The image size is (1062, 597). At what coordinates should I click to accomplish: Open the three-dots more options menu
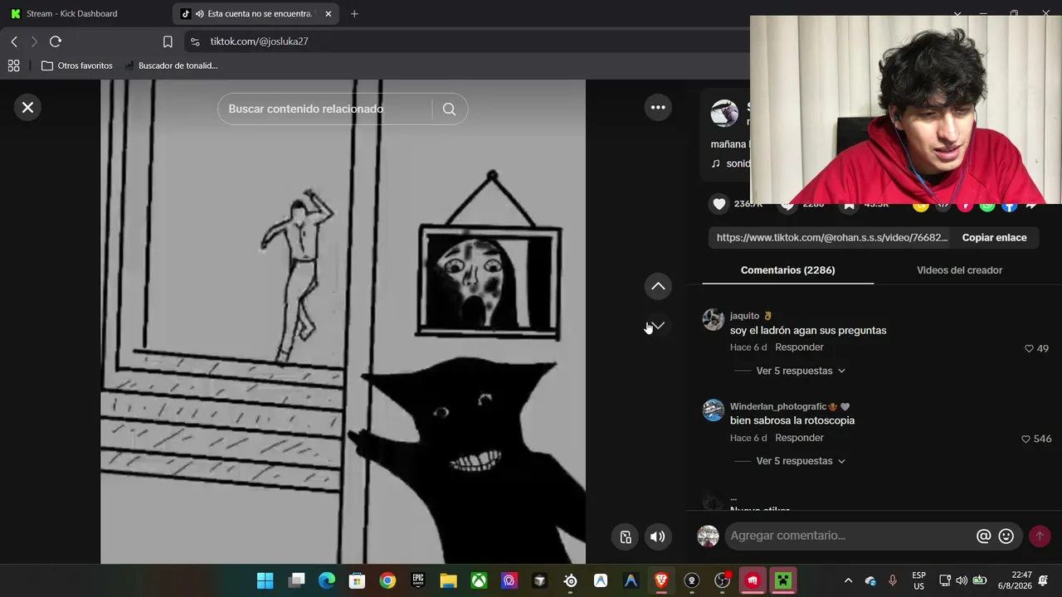pos(658,107)
